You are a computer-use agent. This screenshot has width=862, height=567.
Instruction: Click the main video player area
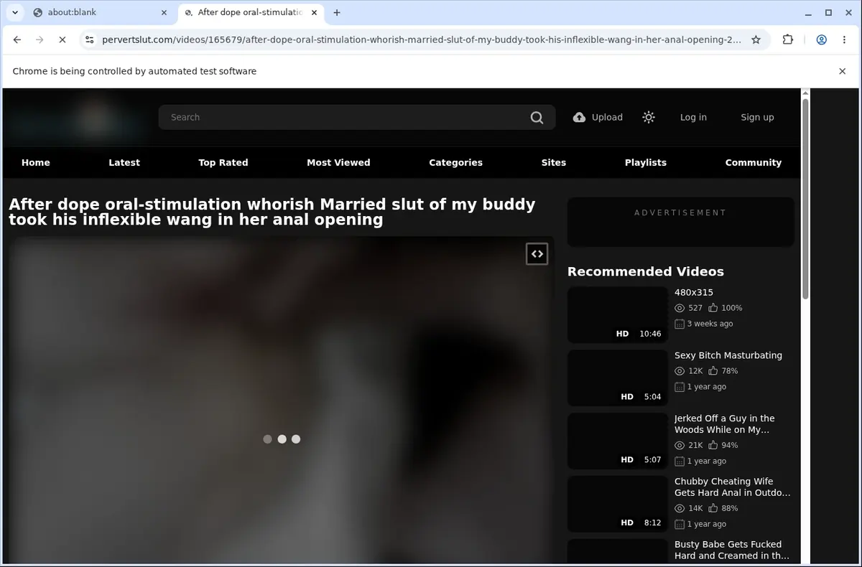point(282,400)
